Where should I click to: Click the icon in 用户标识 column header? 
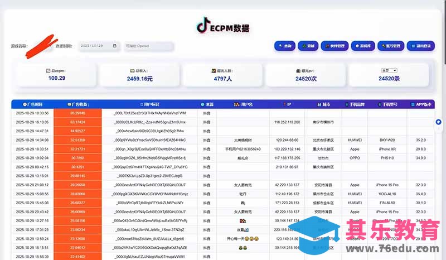[x=142, y=104]
